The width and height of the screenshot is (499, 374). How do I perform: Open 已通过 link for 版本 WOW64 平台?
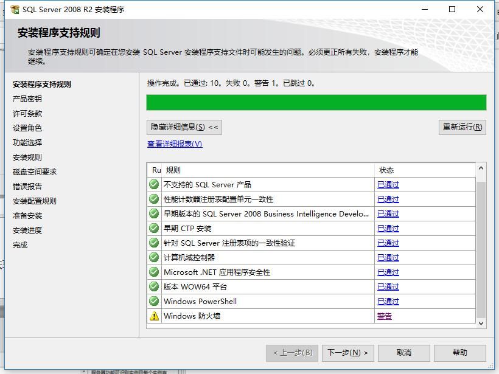click(x=388, y=287)
